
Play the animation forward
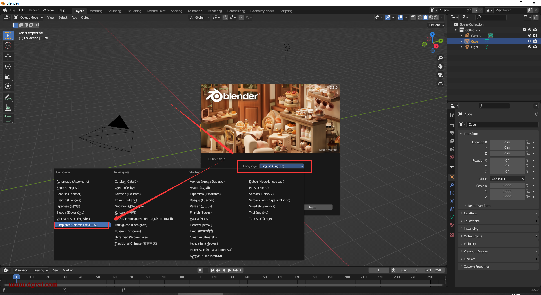230,270
